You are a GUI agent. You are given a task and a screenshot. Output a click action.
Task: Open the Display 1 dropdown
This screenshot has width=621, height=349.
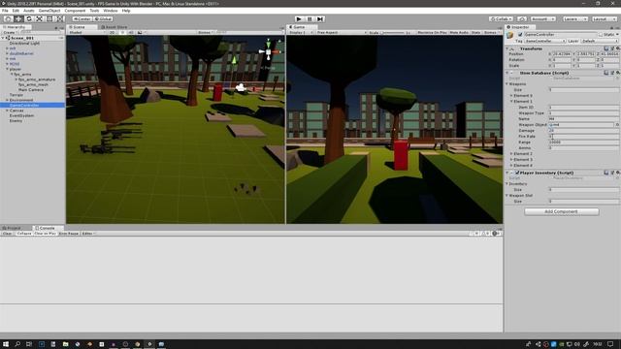pyautogui.click(x=301, y=32)
